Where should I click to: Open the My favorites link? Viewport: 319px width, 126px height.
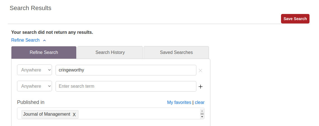(179, 102)
